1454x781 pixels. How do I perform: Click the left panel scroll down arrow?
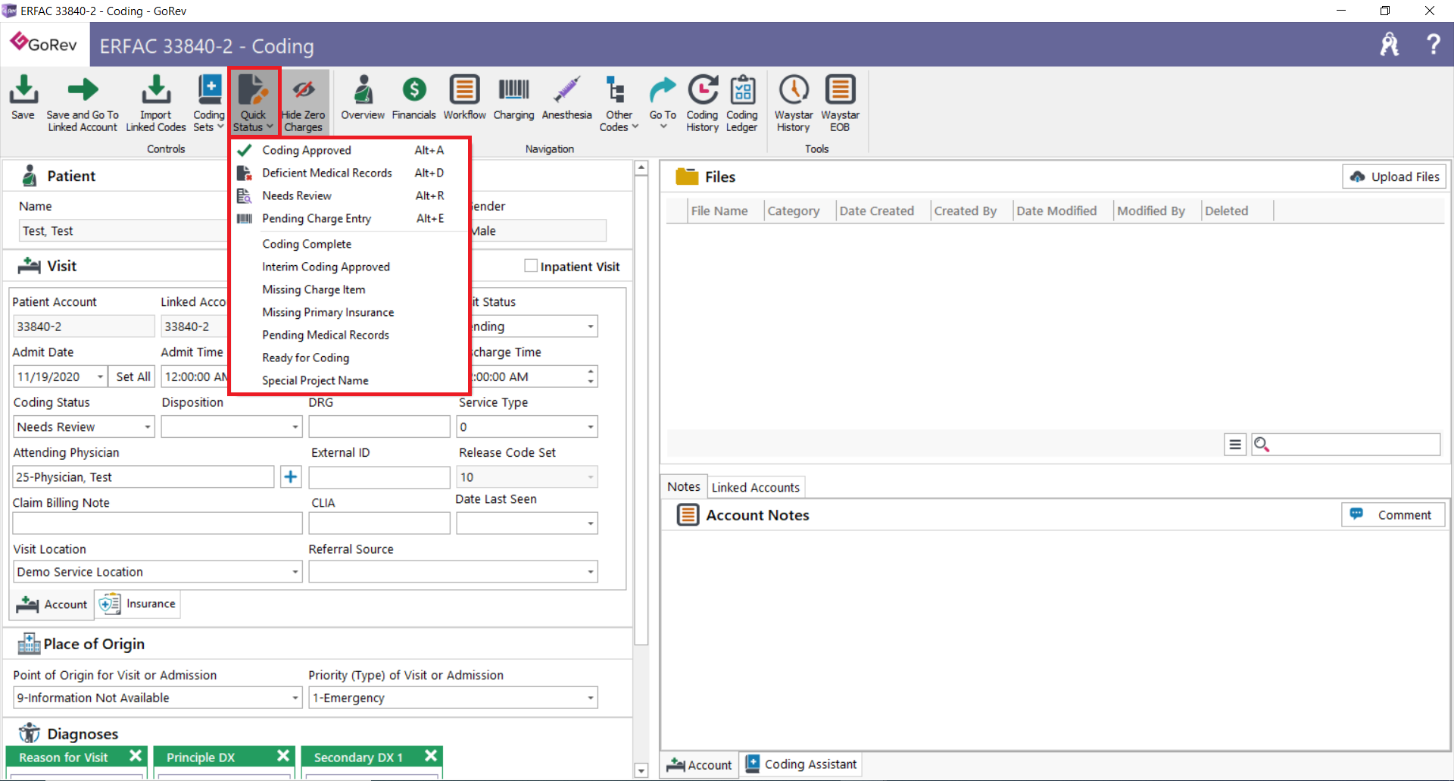(641, 770)
